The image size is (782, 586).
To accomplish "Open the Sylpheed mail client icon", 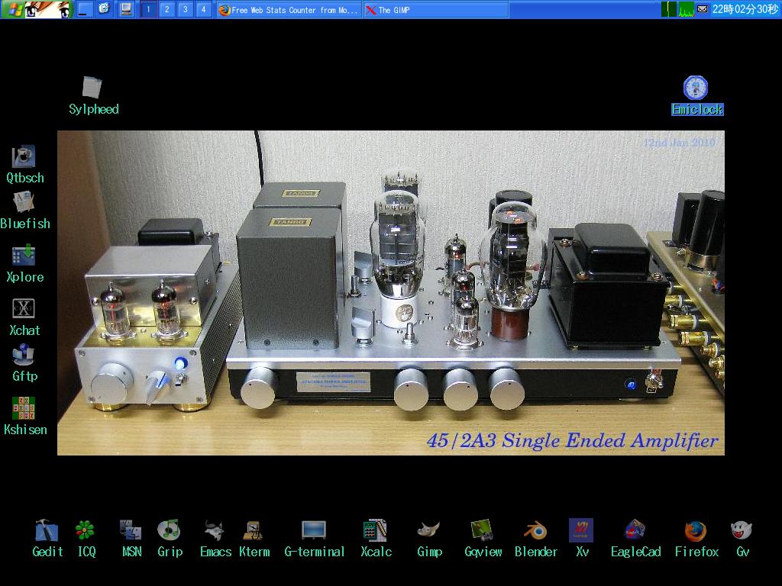I will [x=92, y=88].
